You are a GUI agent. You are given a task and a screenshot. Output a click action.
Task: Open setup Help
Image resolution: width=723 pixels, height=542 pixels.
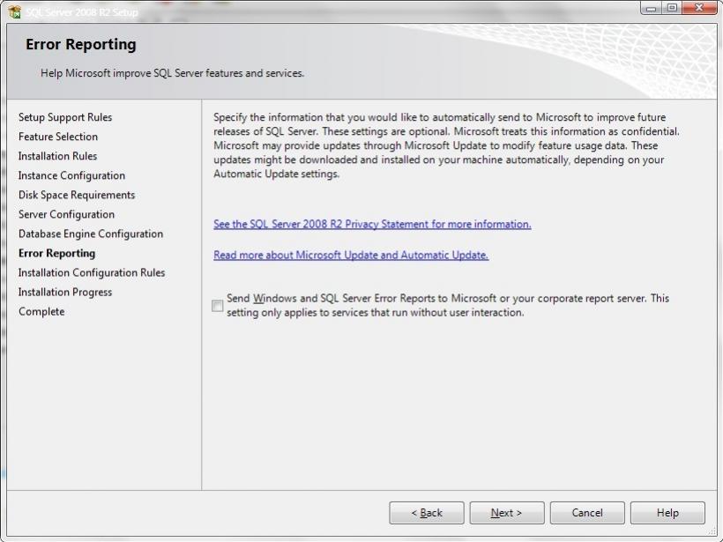pos(667,513)
